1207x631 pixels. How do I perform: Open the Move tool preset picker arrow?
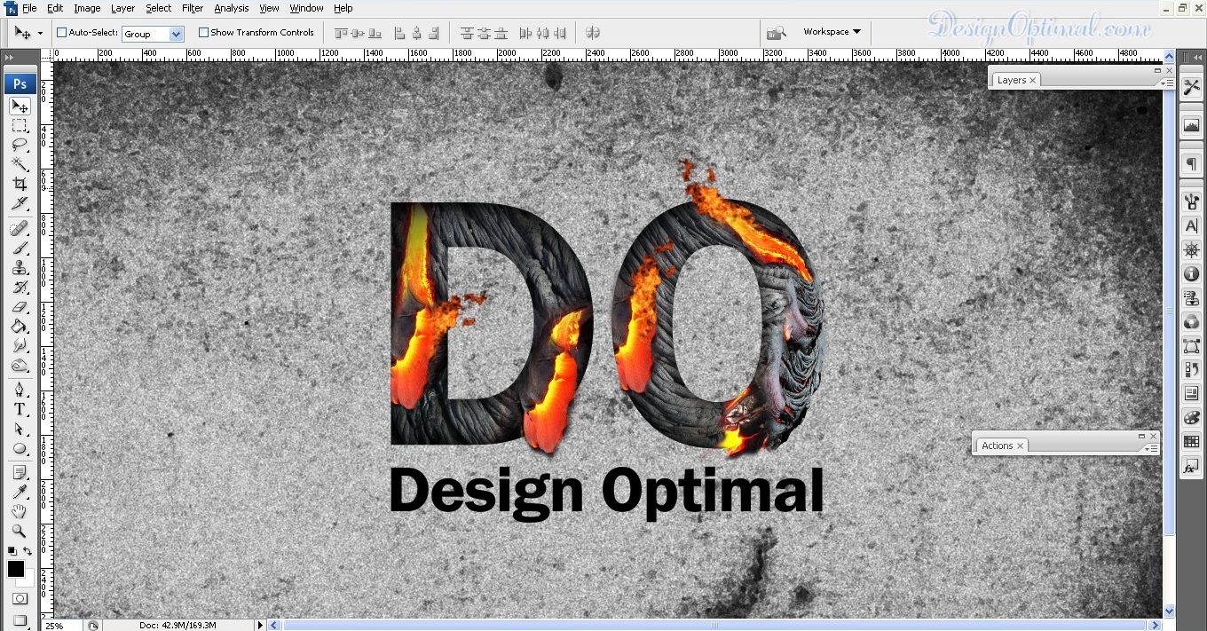[40, 34]
